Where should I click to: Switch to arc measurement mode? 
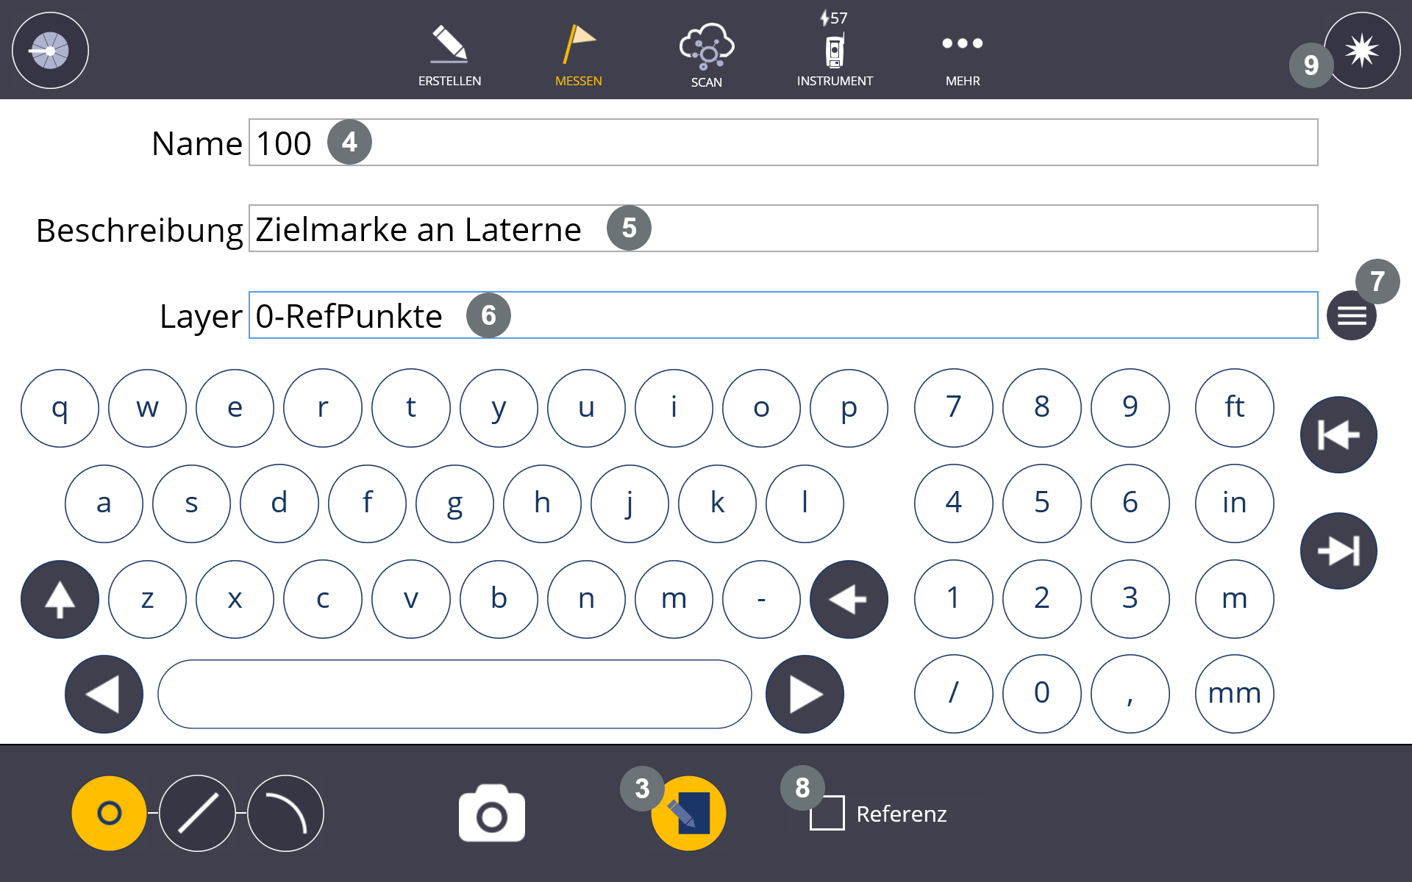(x=285, y=814)
